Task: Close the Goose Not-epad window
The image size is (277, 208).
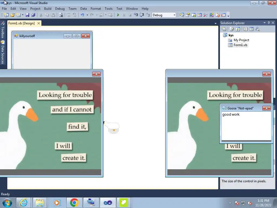Action: [x=266, y=108]
